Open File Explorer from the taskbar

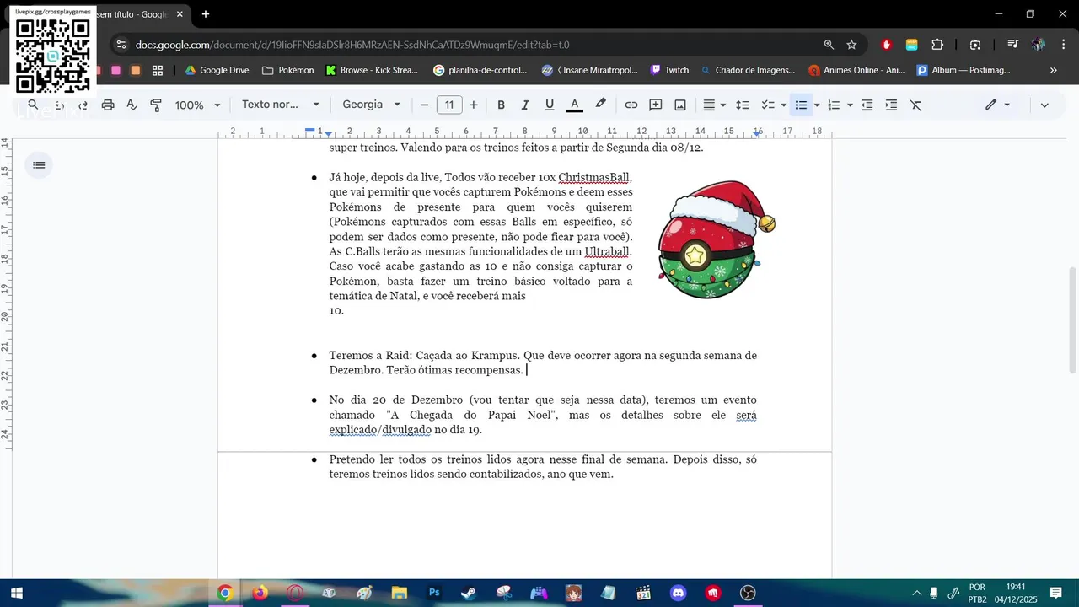[x=399, y=593]
